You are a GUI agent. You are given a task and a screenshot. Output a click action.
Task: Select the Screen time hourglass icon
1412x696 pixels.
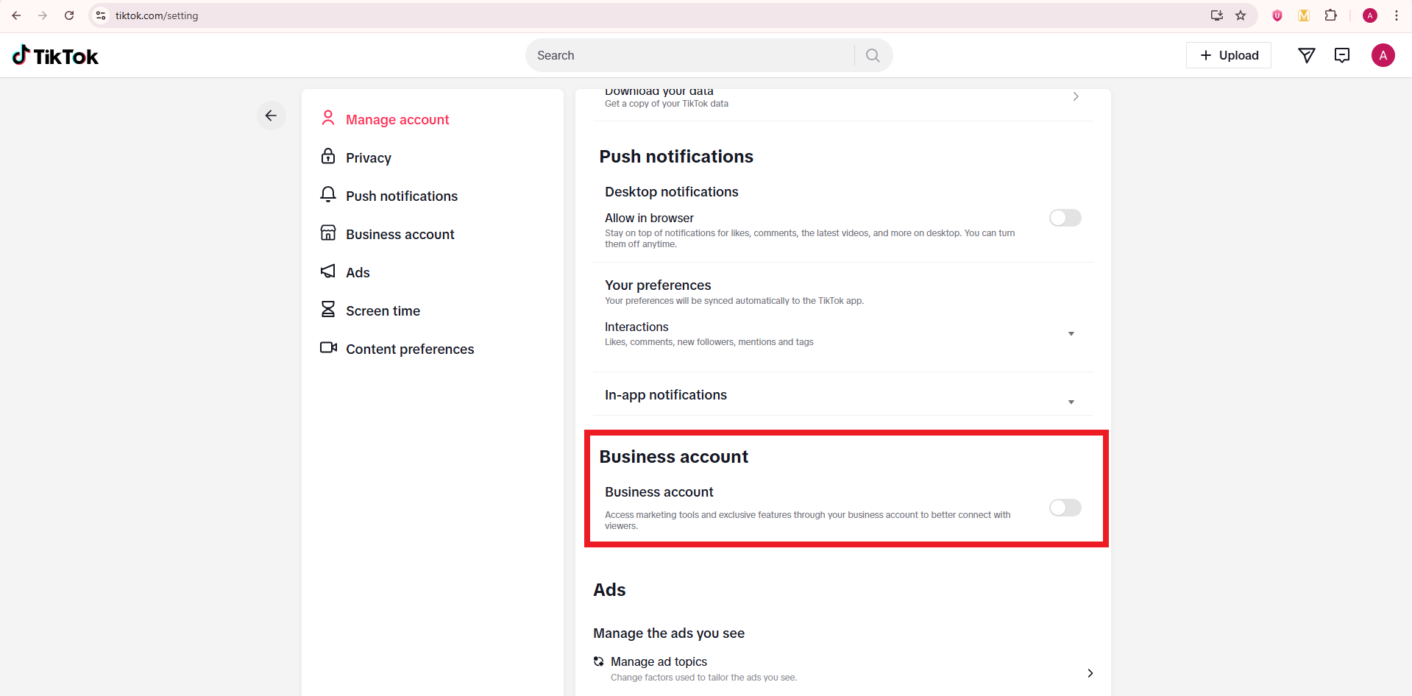tap(328, 310)
